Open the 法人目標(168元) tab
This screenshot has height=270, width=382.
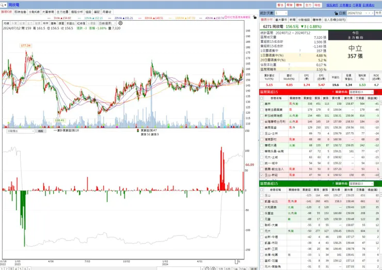pos(335,20)
